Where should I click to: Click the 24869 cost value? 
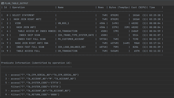[135, 31]
